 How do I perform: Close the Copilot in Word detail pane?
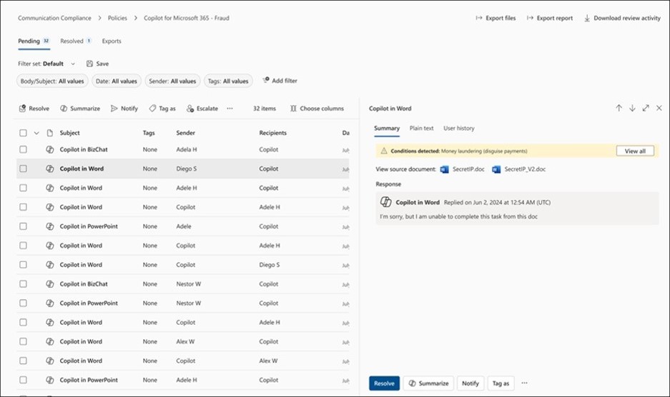659,108
